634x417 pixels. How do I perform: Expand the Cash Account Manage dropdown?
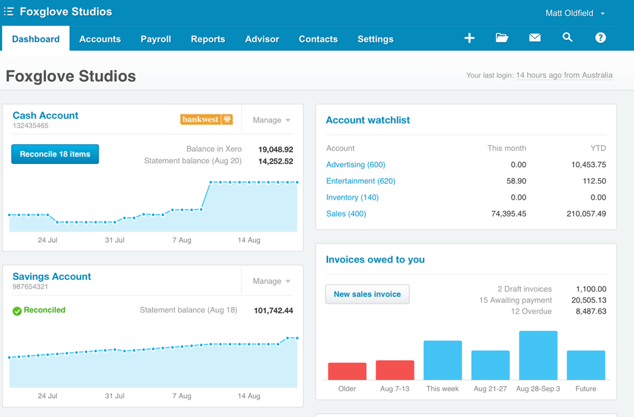tap(271, 119)
